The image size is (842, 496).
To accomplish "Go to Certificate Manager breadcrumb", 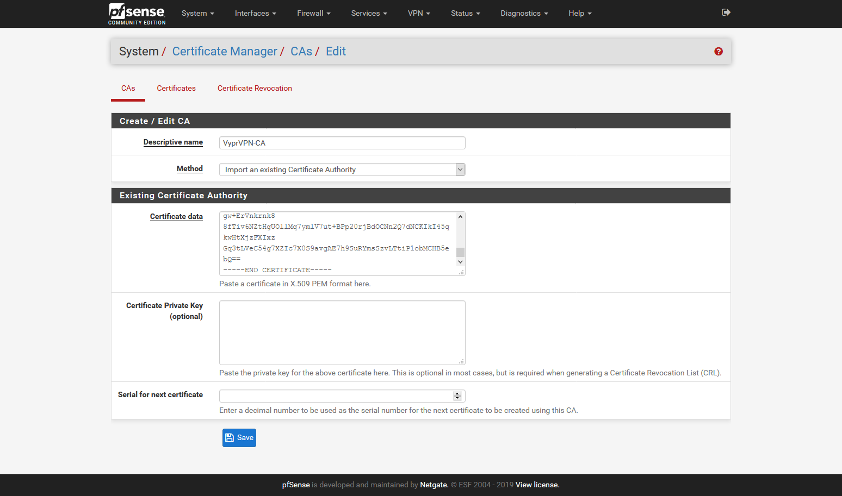I will click(x=225, y=51).
